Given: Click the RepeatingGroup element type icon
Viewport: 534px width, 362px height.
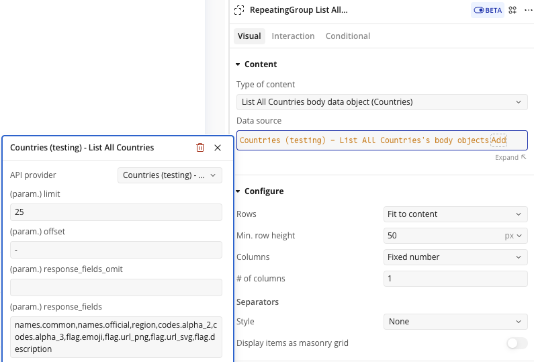Looking at the screenshot, I should (x=239, y=10).
